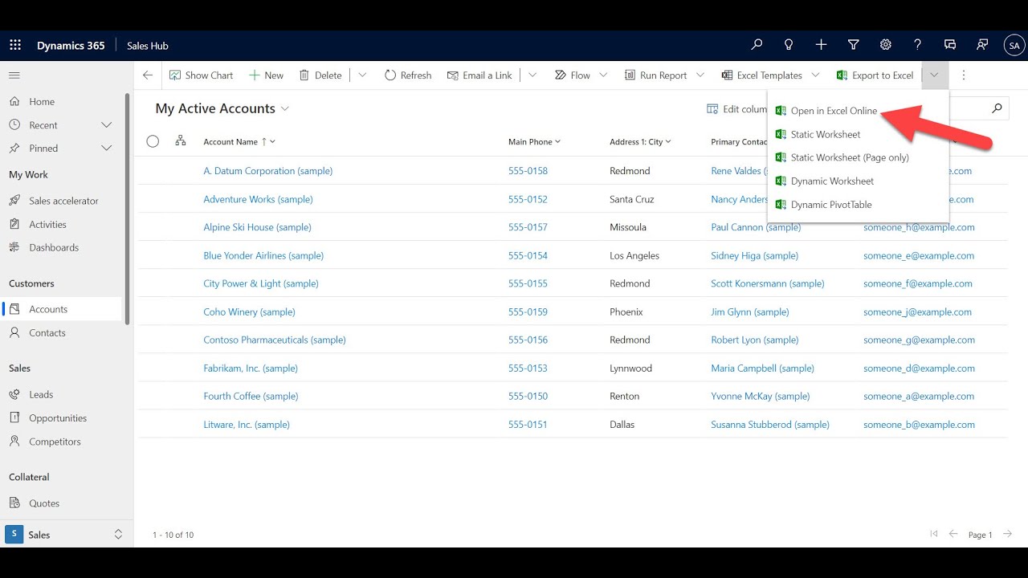Image resolution: width=1028 pixels, height=578 pixels.
Task: Open the settings gear icon
Action: (x=886, y=46)
